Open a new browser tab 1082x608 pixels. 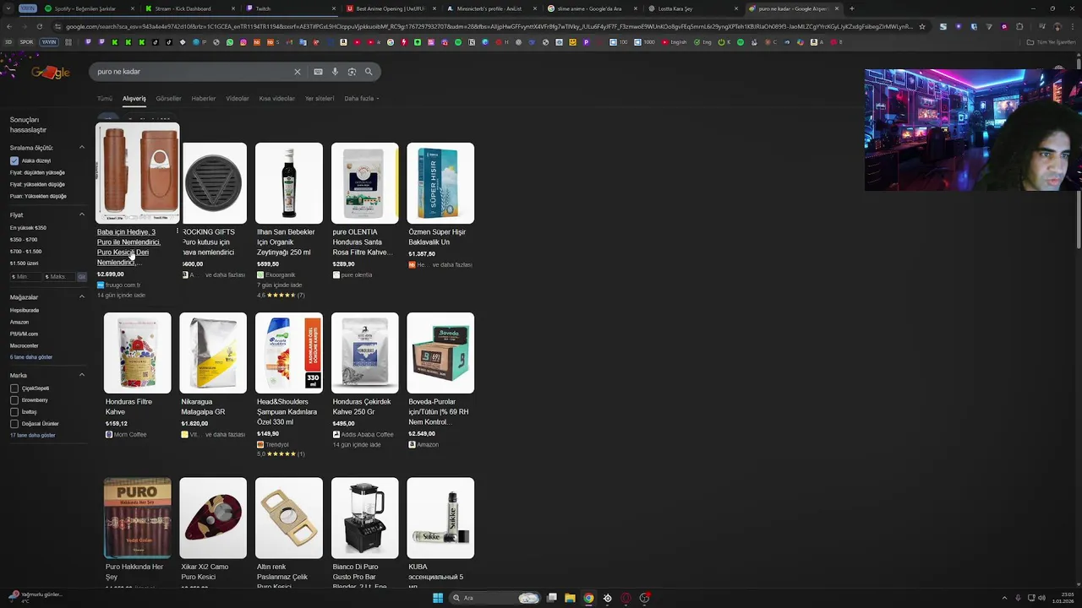pos(851,8)
